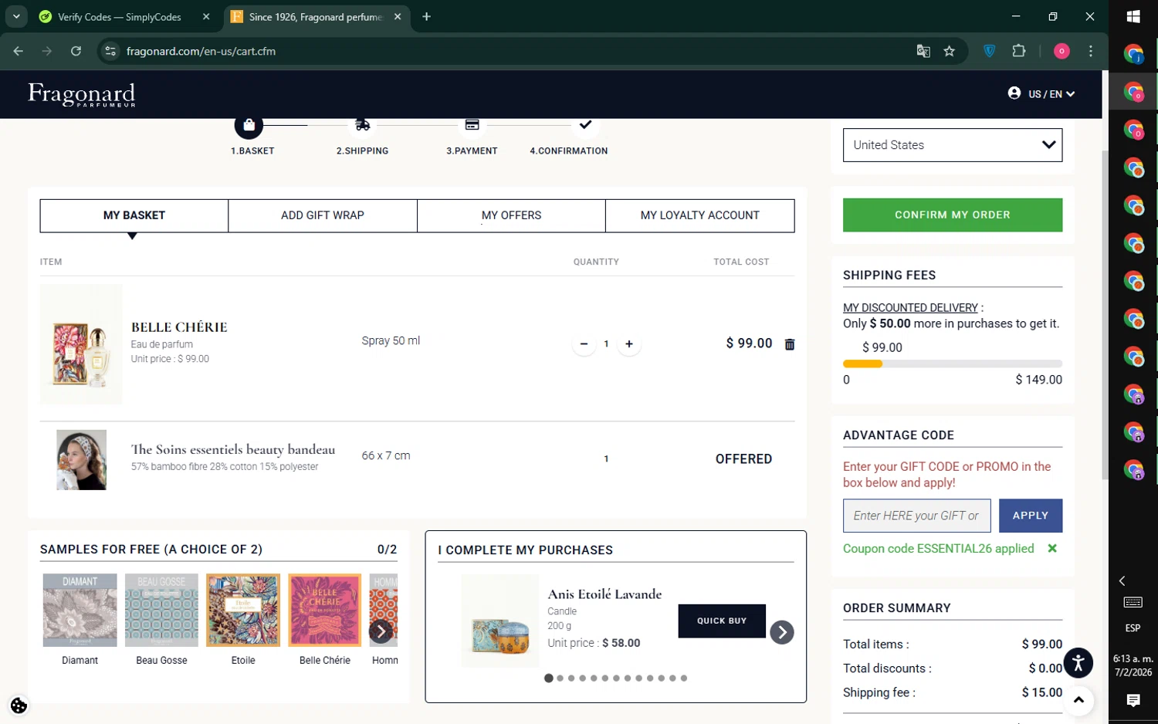This screenshot has height=724, width=1158.
Task: Open the taskbar clock and date
Action: coord(1133,665)
